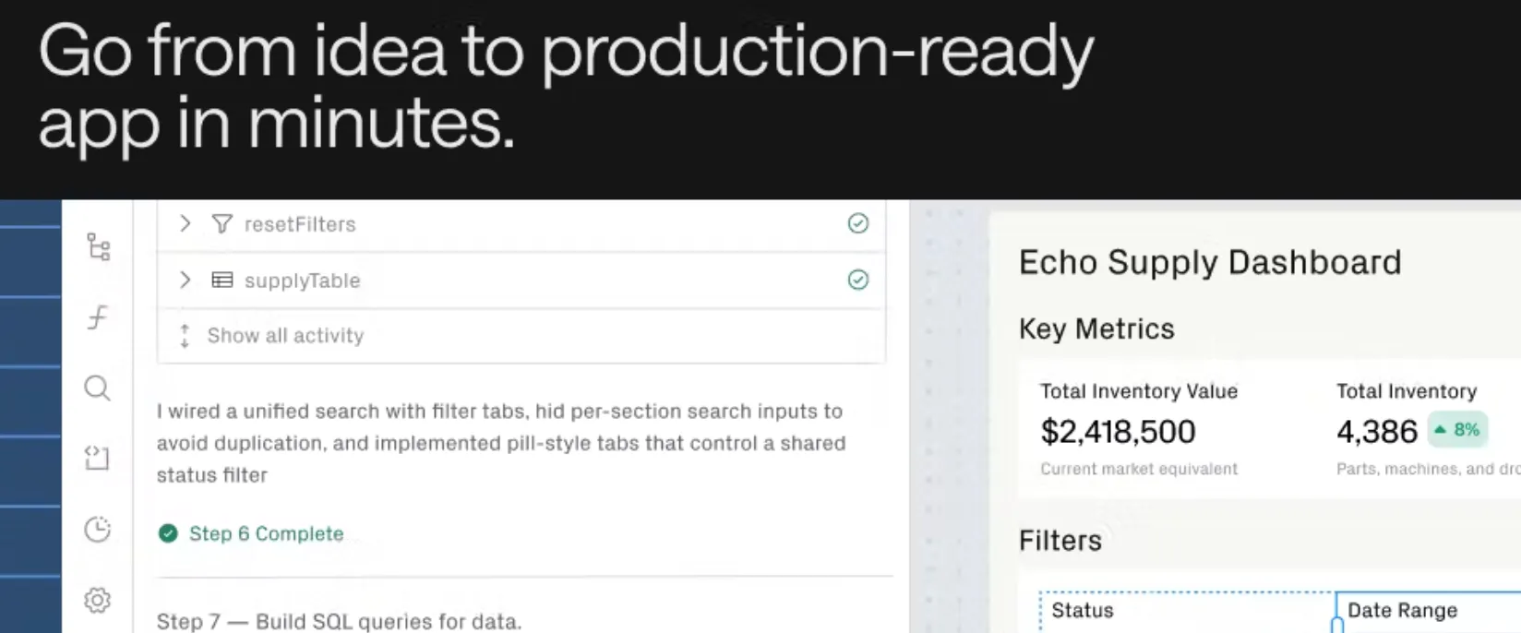Select the Status filter field
Screen dimensions: 1521x633
pos(1187,612)
